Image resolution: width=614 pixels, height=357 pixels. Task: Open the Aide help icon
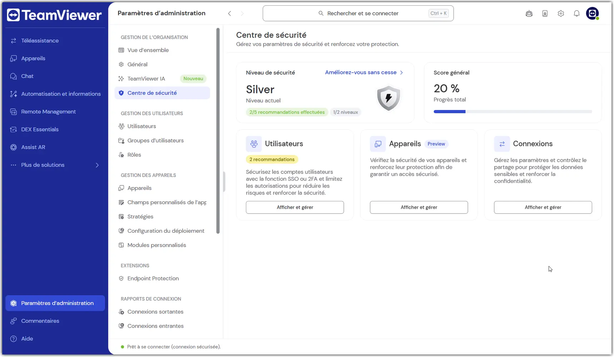point(14,339)
